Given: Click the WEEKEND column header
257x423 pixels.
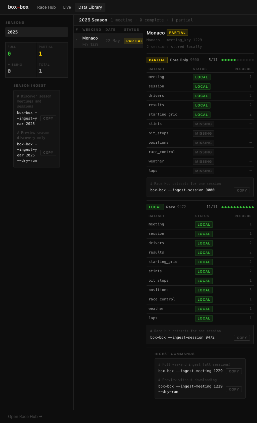Looking at the screenshot, I should click(92, 30).
